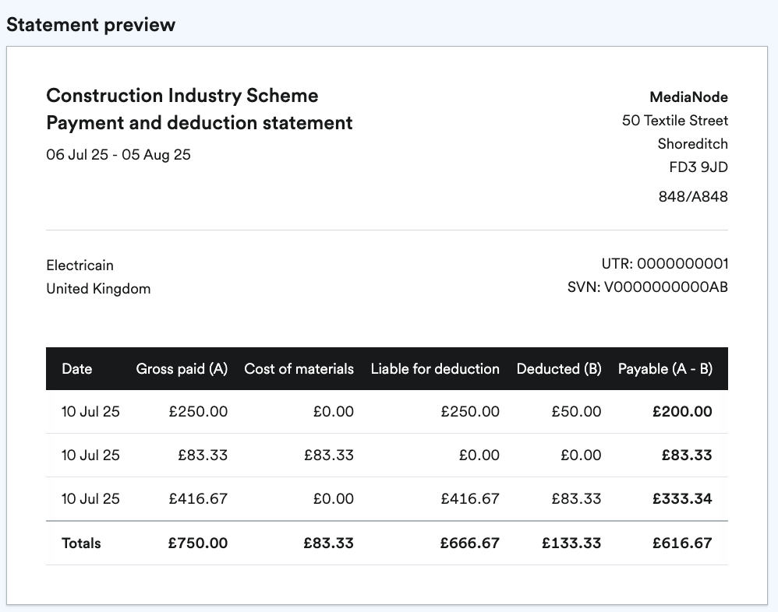Click the SVN: V0000000000AB value
The height and width of the screenshot is (612, 778).
tap(648, 287)
